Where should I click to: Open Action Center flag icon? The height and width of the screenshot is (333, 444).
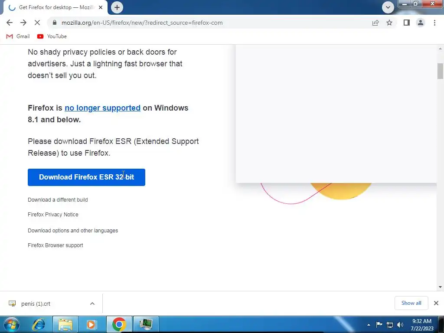(379, 325)
